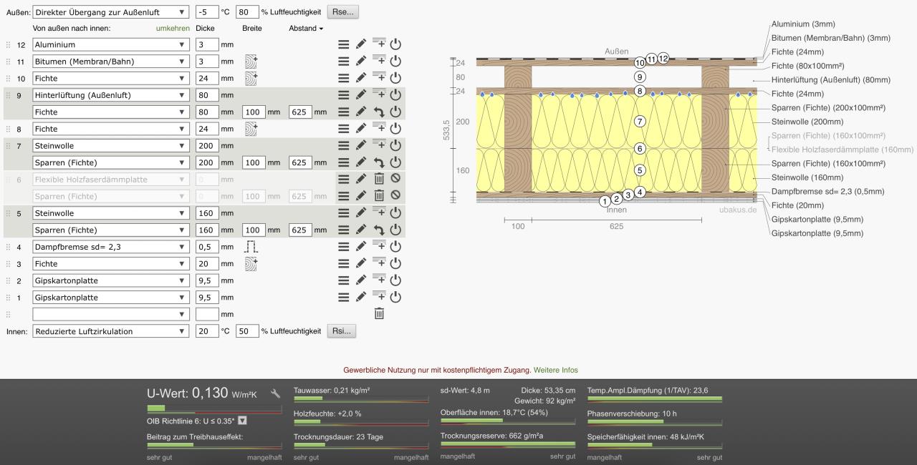Grab the drag handle of layer 4 Dampfbremse
Viewport: 917px width, 465px height.
[x=9, y=247]
